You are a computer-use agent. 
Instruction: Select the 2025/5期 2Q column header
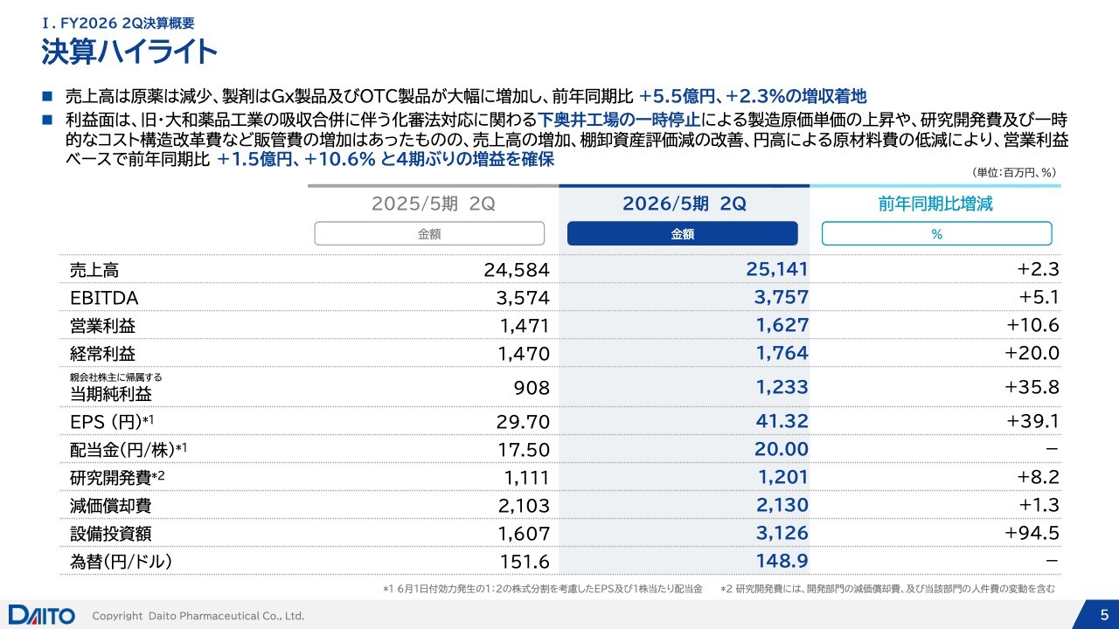(434, 204)
